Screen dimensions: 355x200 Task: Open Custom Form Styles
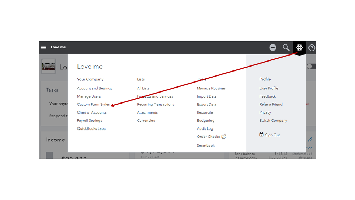point(93,104)
